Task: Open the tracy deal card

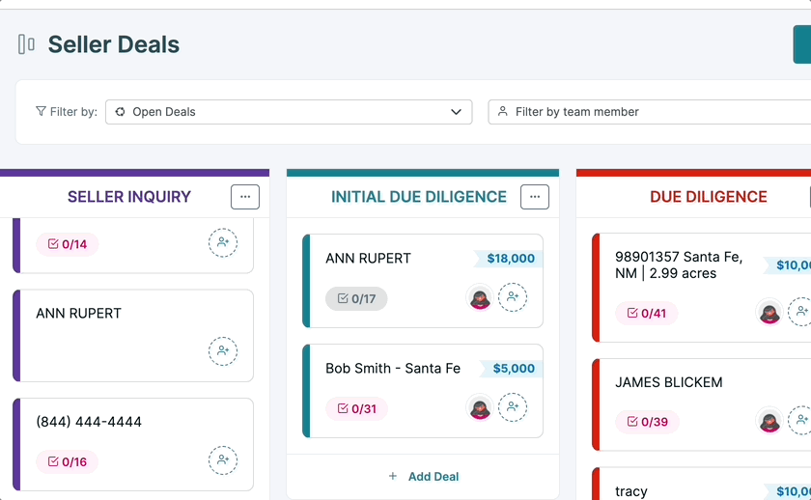Action: click(x=701, y=484)
